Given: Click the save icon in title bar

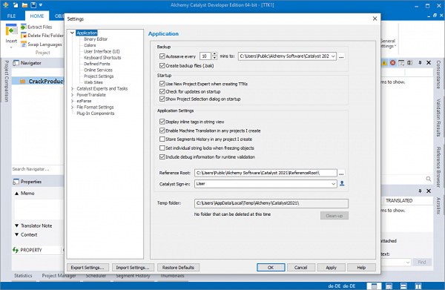Looking at the screenshot, I should pyautogui.click(x=33, y=5).
